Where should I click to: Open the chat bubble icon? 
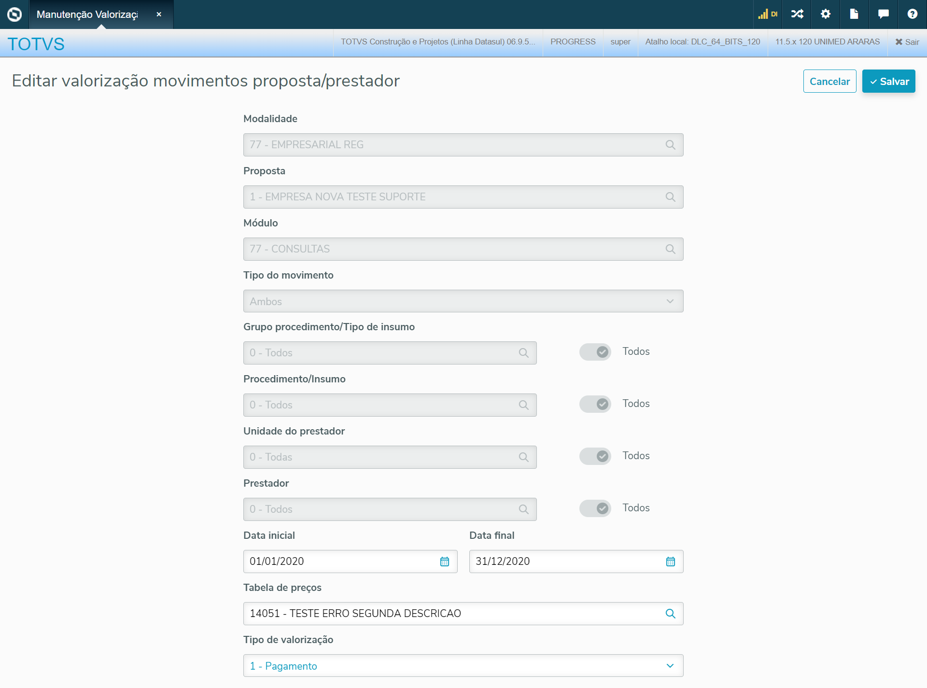click(x=883, y=14)
